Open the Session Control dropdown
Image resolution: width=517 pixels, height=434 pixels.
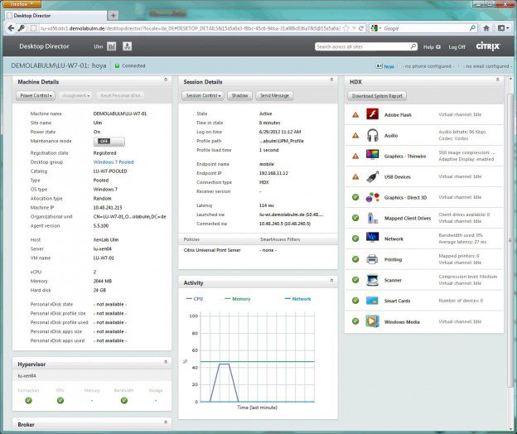203,95
